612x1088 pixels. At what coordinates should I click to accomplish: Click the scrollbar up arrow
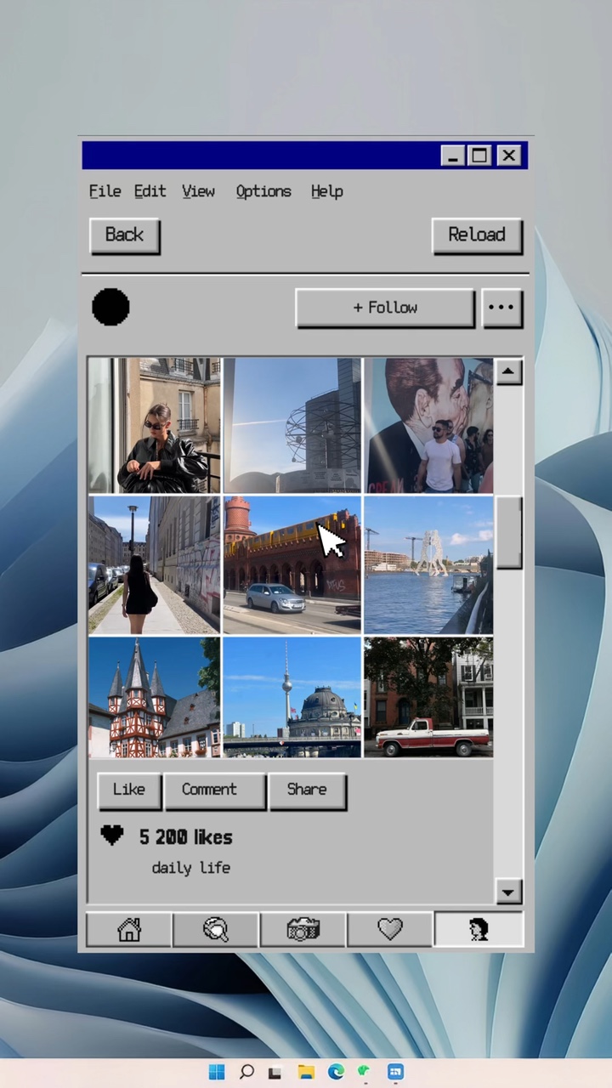coord(508,371)
